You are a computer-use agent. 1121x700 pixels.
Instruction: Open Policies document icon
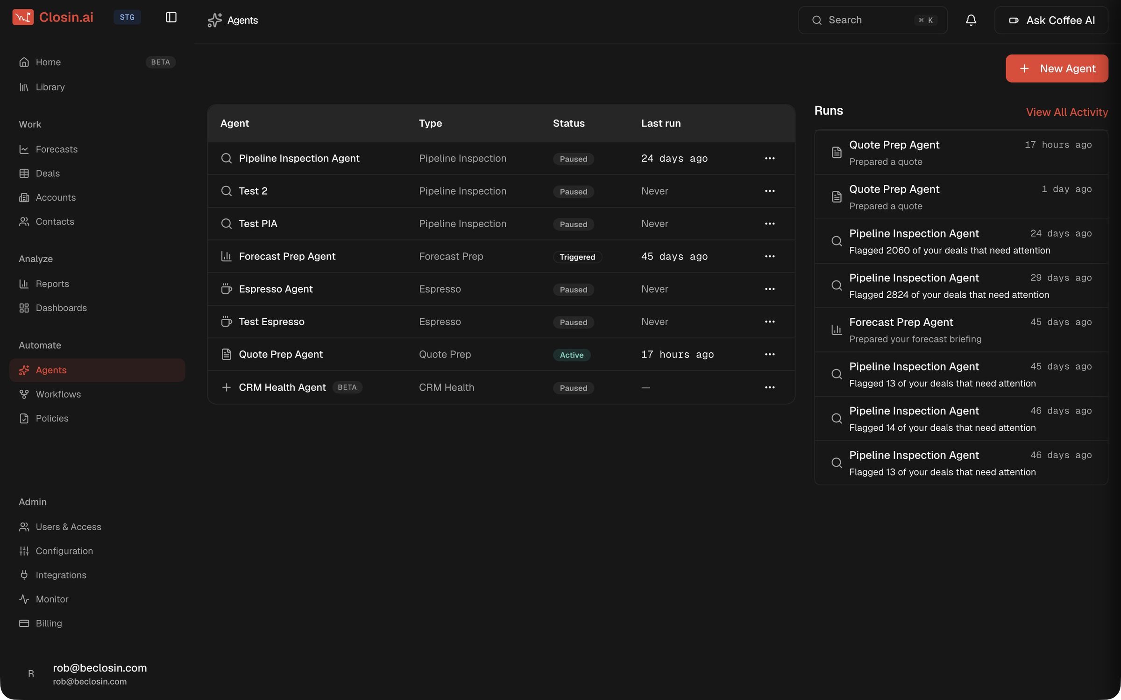(x=24, y=419)
